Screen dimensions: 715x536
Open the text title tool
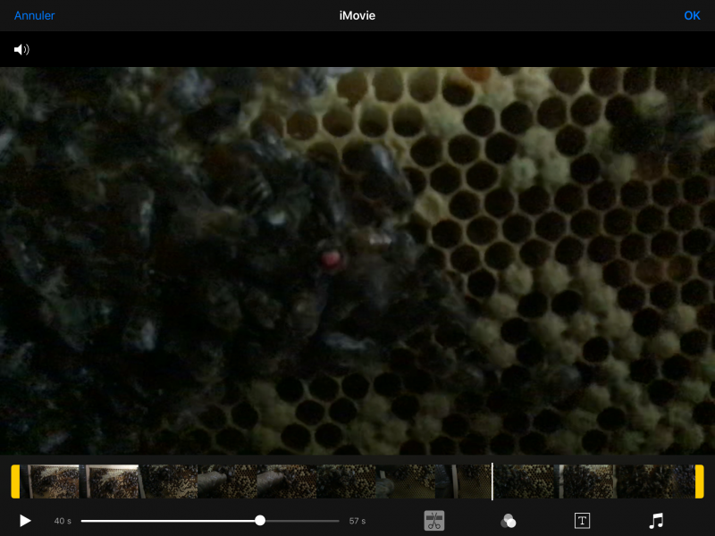(582, 521)
